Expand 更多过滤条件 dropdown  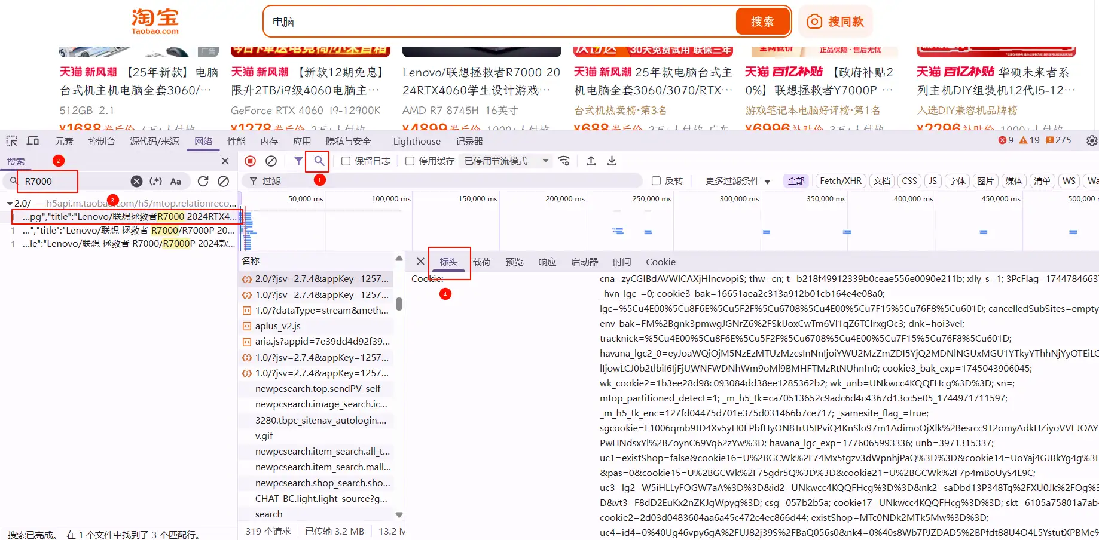(738, 181)
